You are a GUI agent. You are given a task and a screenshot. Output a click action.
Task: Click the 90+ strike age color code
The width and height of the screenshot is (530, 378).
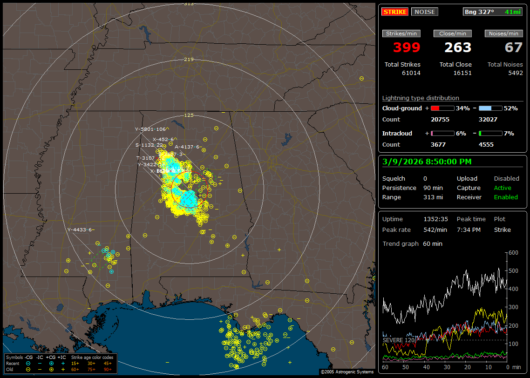108,369
